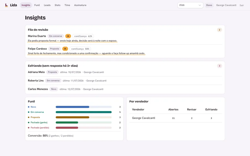The image size is (250, 156).
Task: Click the Por vendedor heading
Action: (x=139, y=101)
